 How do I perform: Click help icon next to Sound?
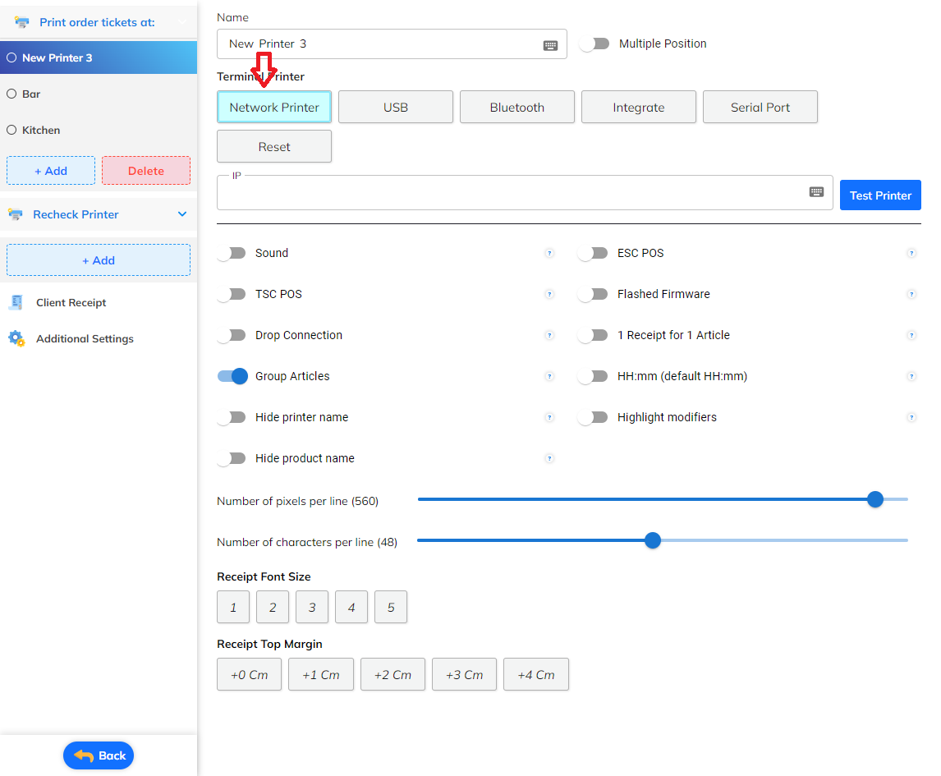pos(549,253)
